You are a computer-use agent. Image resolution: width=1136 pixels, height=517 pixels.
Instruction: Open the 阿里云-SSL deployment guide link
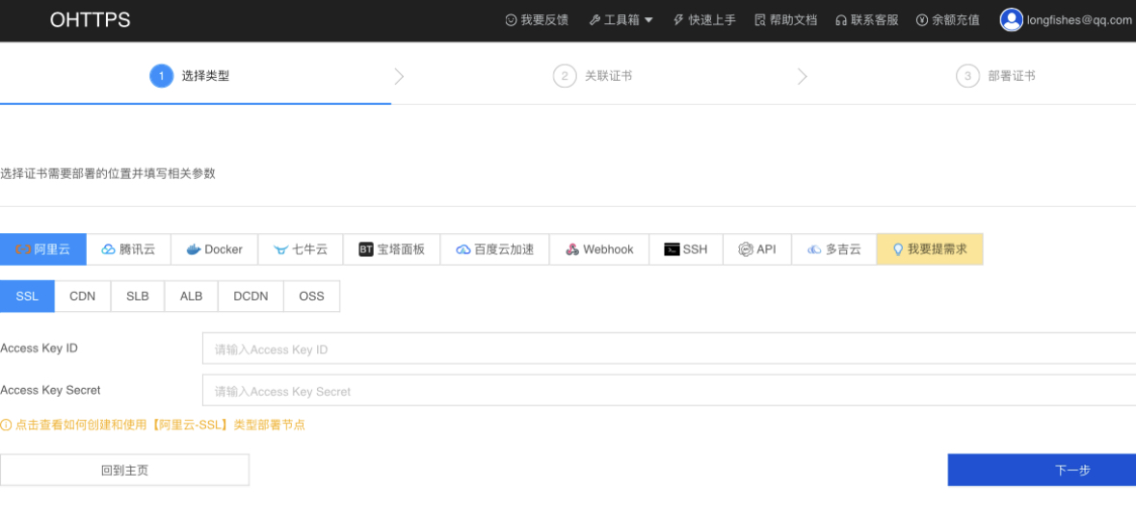tap(160, 425)
